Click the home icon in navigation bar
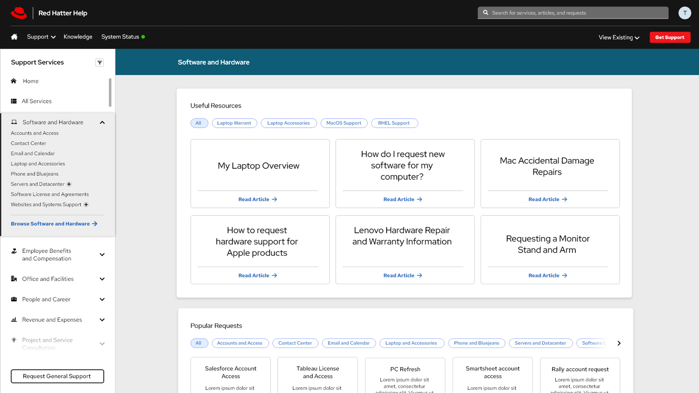The height and width of the screenshot is (393, 699). (14, 37)
